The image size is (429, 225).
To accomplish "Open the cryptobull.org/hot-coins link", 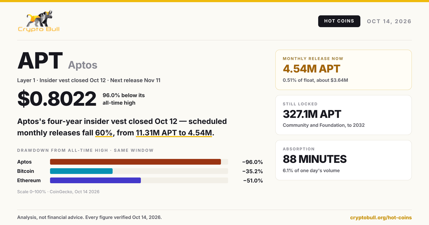I will click(381, 217).
